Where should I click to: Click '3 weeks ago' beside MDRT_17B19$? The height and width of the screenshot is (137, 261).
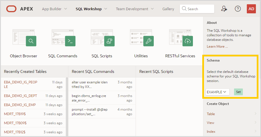(x=53, y=114)
